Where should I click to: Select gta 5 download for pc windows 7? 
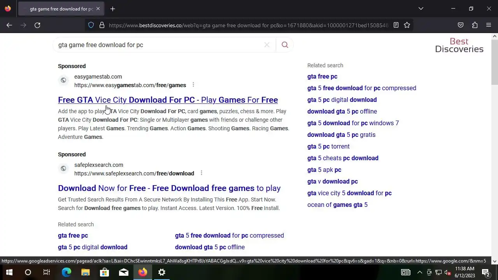[353, 123]
